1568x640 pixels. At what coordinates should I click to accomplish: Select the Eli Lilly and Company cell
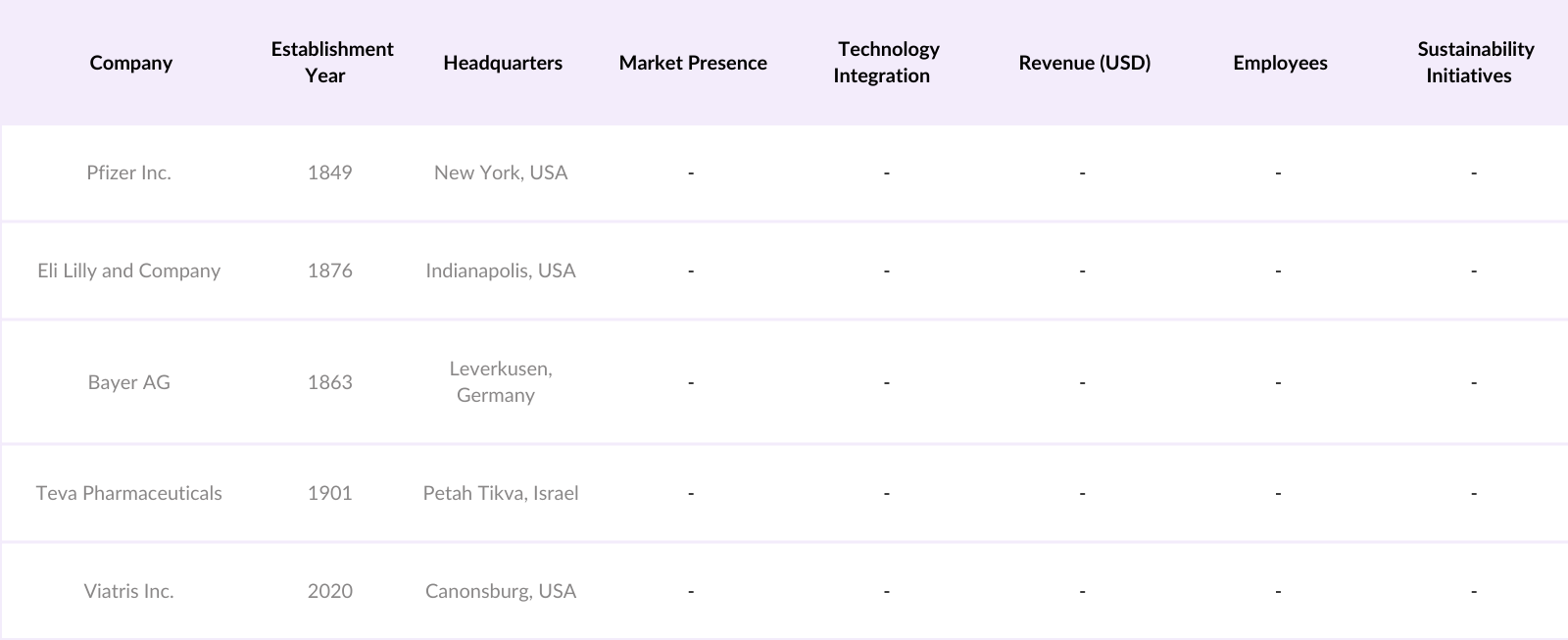click(128, 271)
